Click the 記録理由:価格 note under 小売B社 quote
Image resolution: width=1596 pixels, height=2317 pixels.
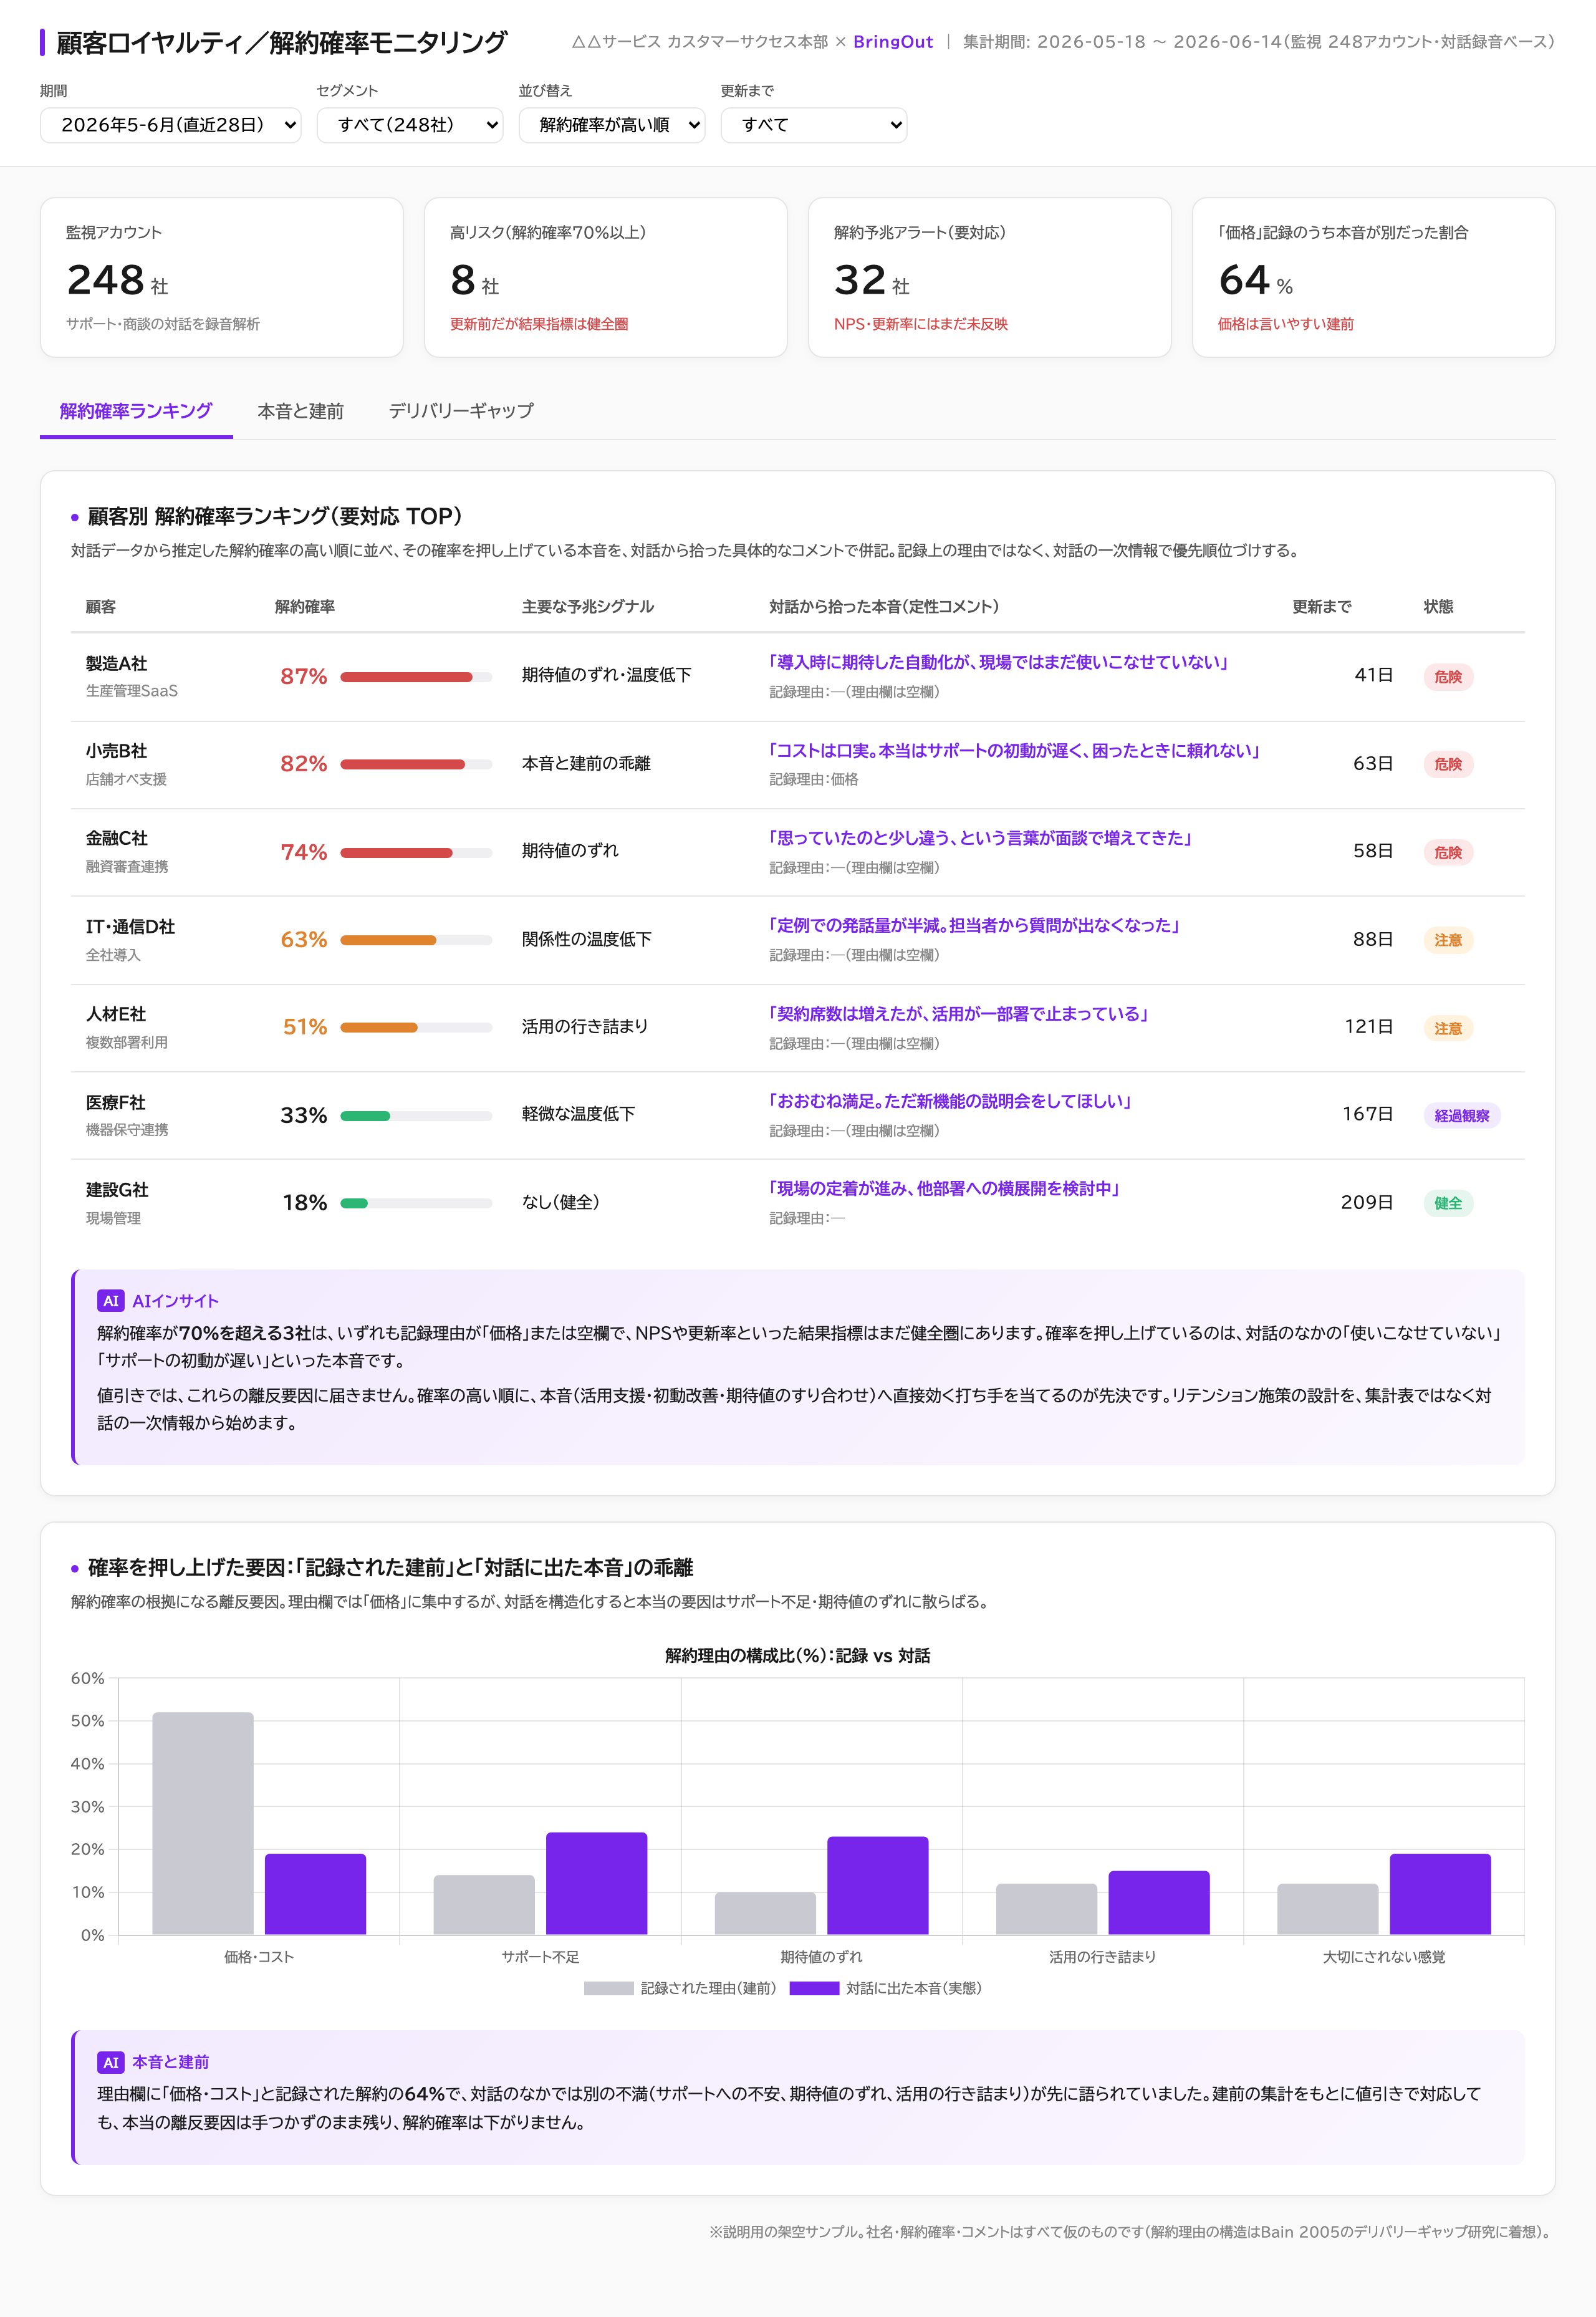pyautogui.click(x=813, y=780)
